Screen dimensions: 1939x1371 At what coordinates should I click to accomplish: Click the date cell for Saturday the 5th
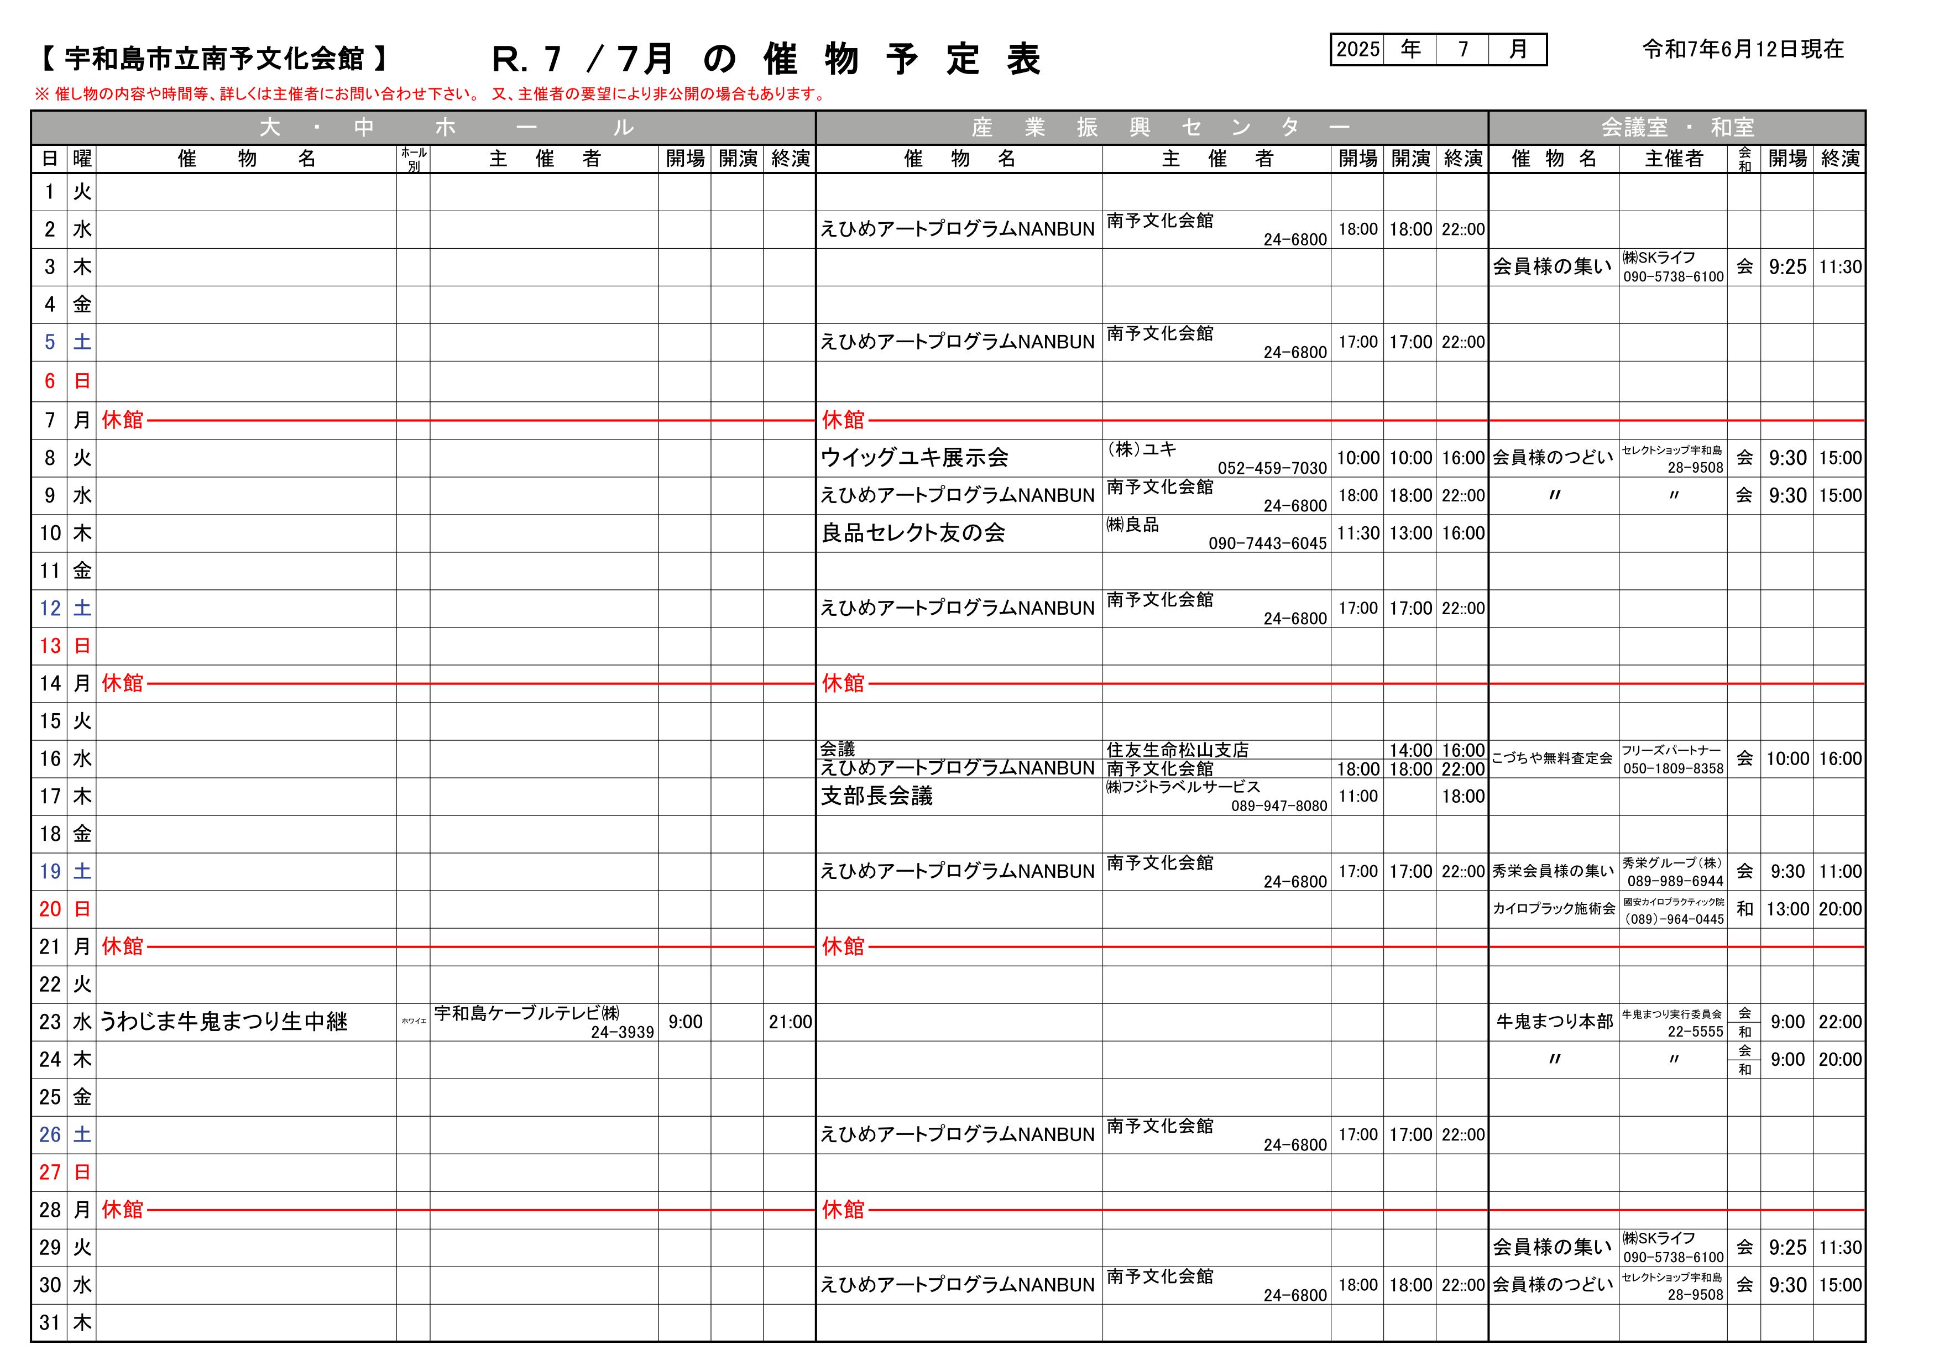coord(50,343)
